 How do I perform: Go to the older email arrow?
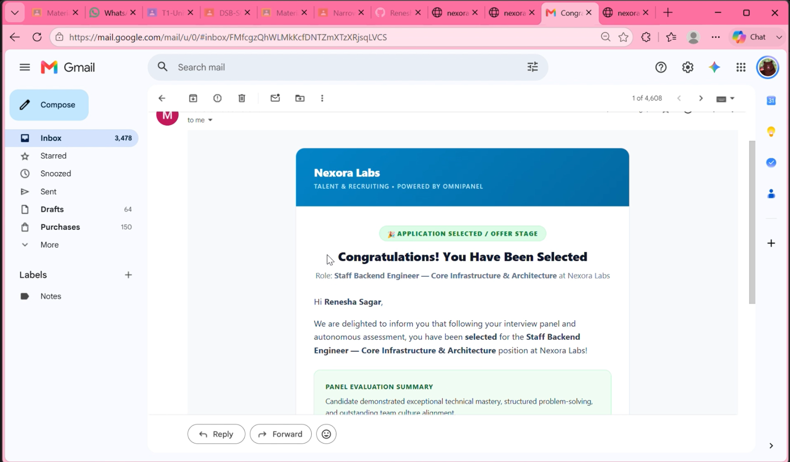[701, 98]
